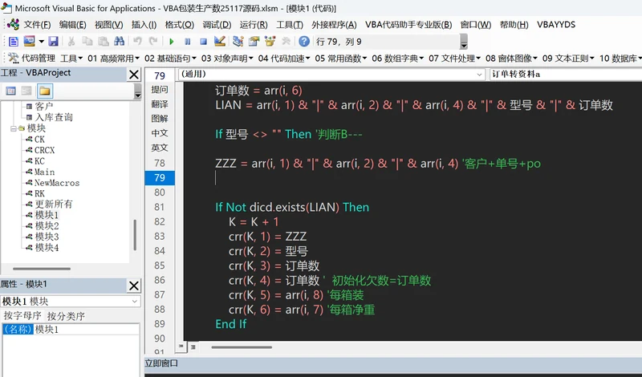The width and height of the screenshot is (642, 377).
Task: Click the 英文 sidebar button
Action: [160, 148]
